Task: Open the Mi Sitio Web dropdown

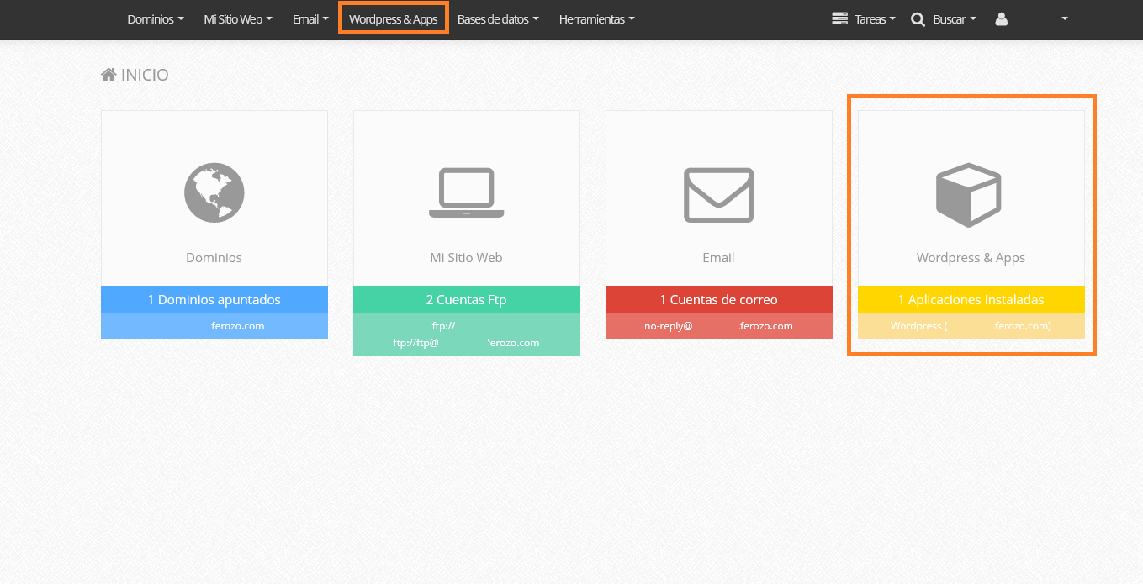Action: [x=238, y=18]
